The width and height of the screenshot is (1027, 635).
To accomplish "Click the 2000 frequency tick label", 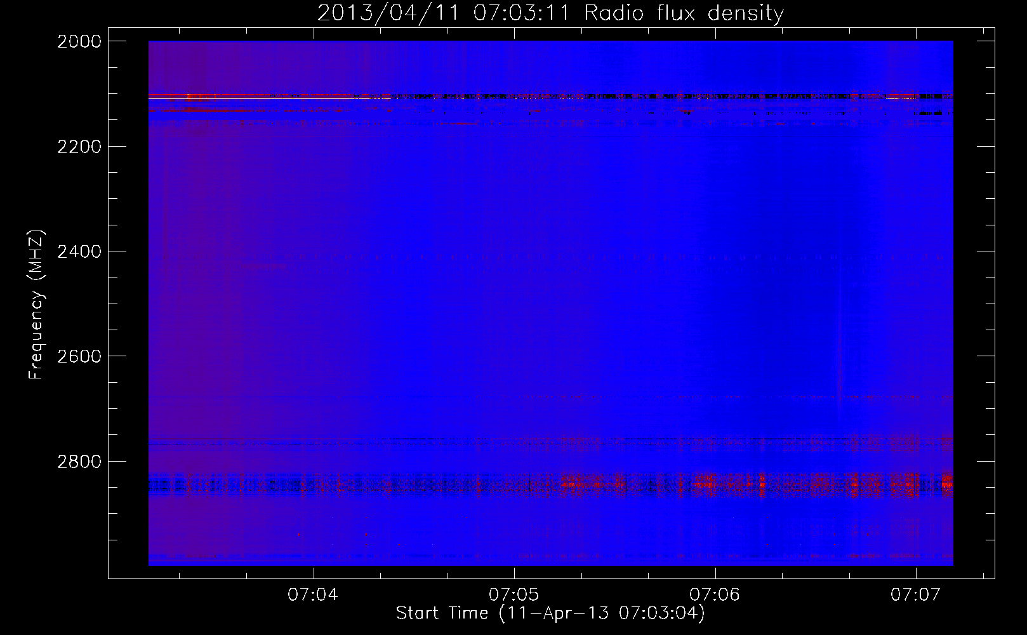I will coord(79,41).
